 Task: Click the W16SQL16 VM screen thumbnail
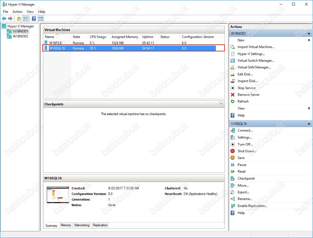point(58,195)
